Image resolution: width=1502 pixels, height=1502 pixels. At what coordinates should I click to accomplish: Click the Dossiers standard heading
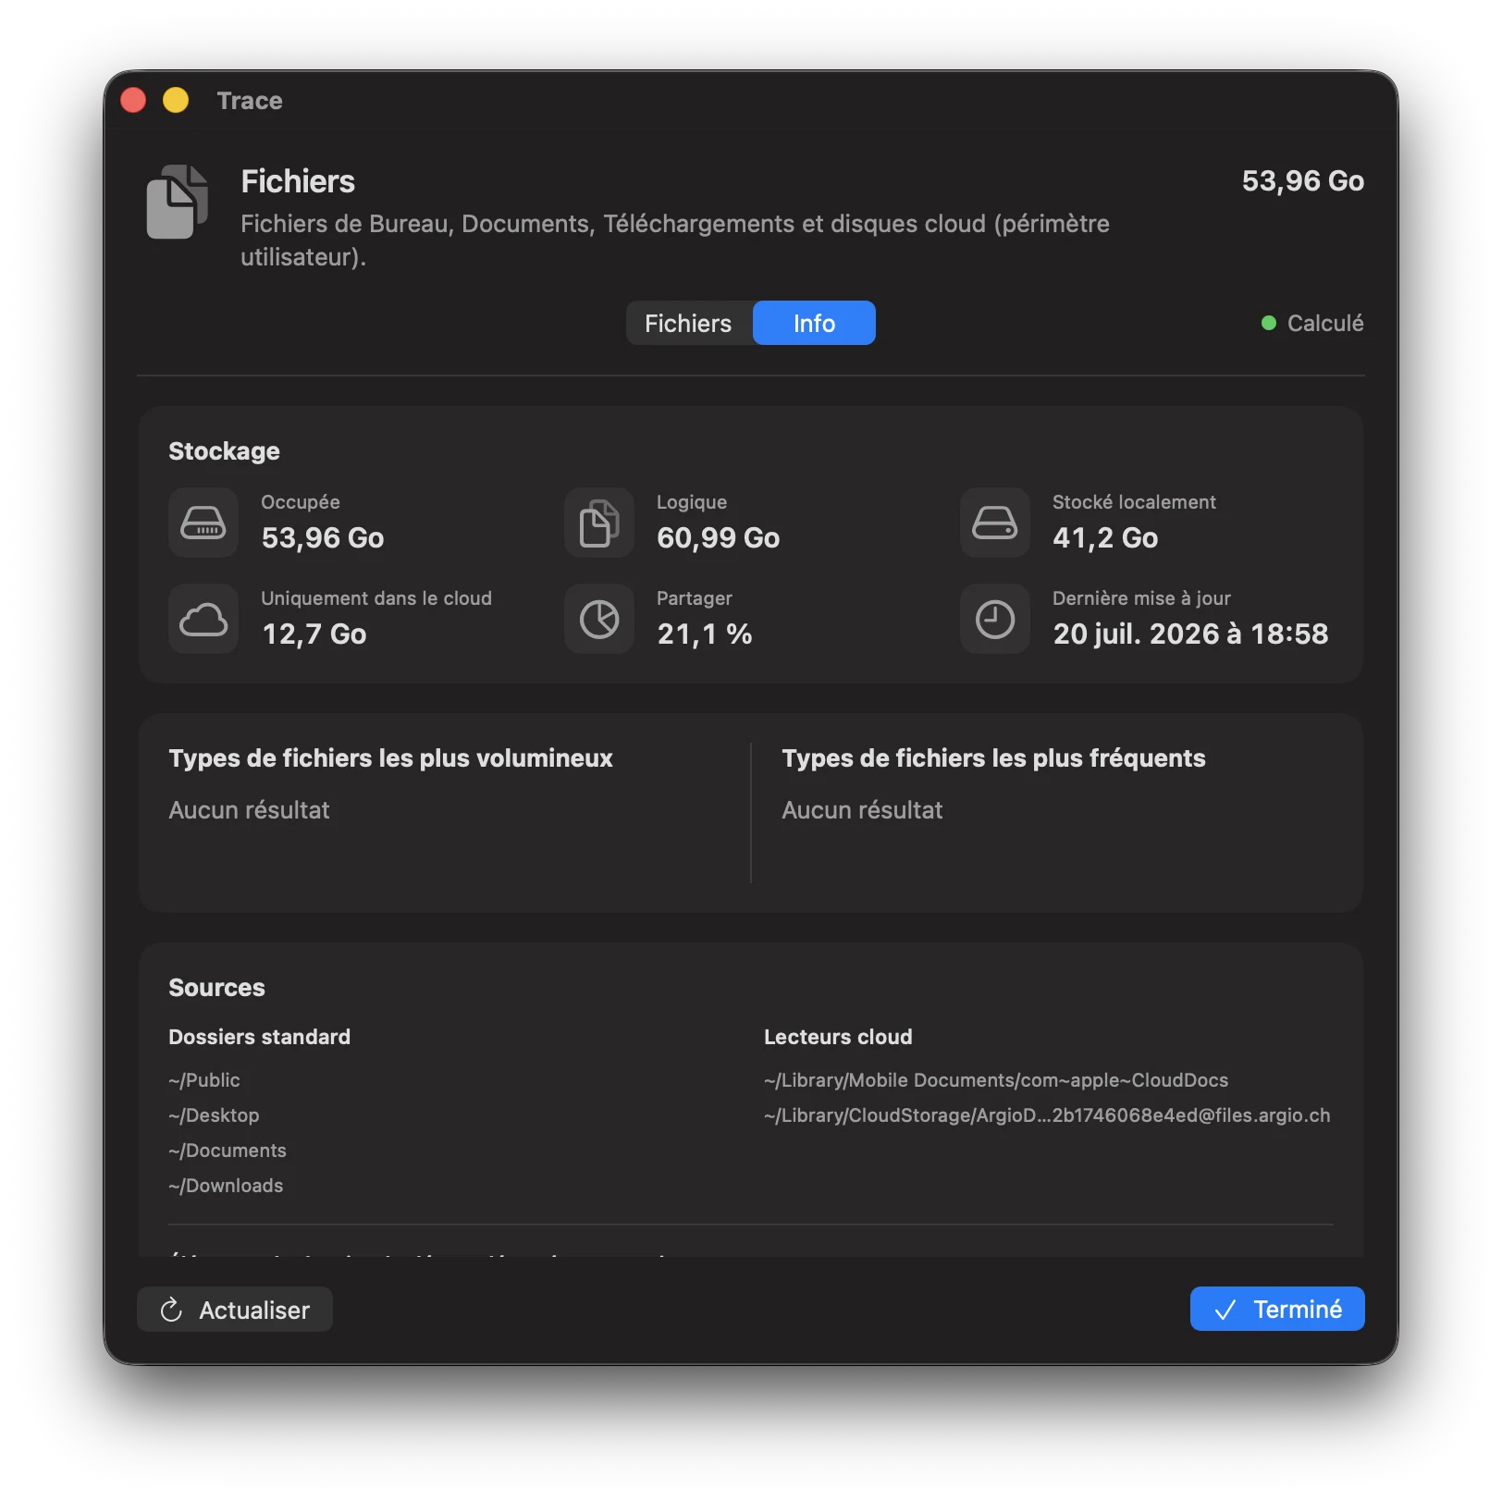tap(260, 1037)
